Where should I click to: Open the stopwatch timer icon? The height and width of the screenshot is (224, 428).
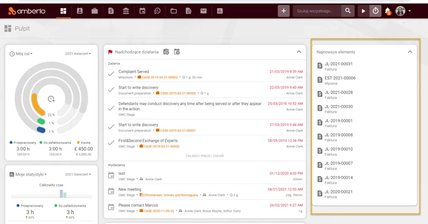(376, 11)
